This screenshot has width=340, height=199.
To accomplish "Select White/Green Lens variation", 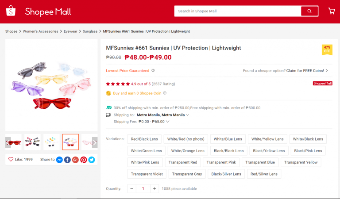I will [147, 151].
